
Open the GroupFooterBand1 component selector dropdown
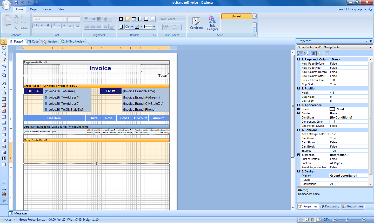coord(371,47)
